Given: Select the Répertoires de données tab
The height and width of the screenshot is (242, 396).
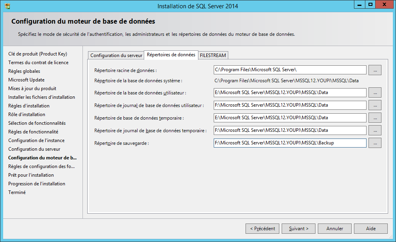Looking at the screenshot, I should pos(171,55).
